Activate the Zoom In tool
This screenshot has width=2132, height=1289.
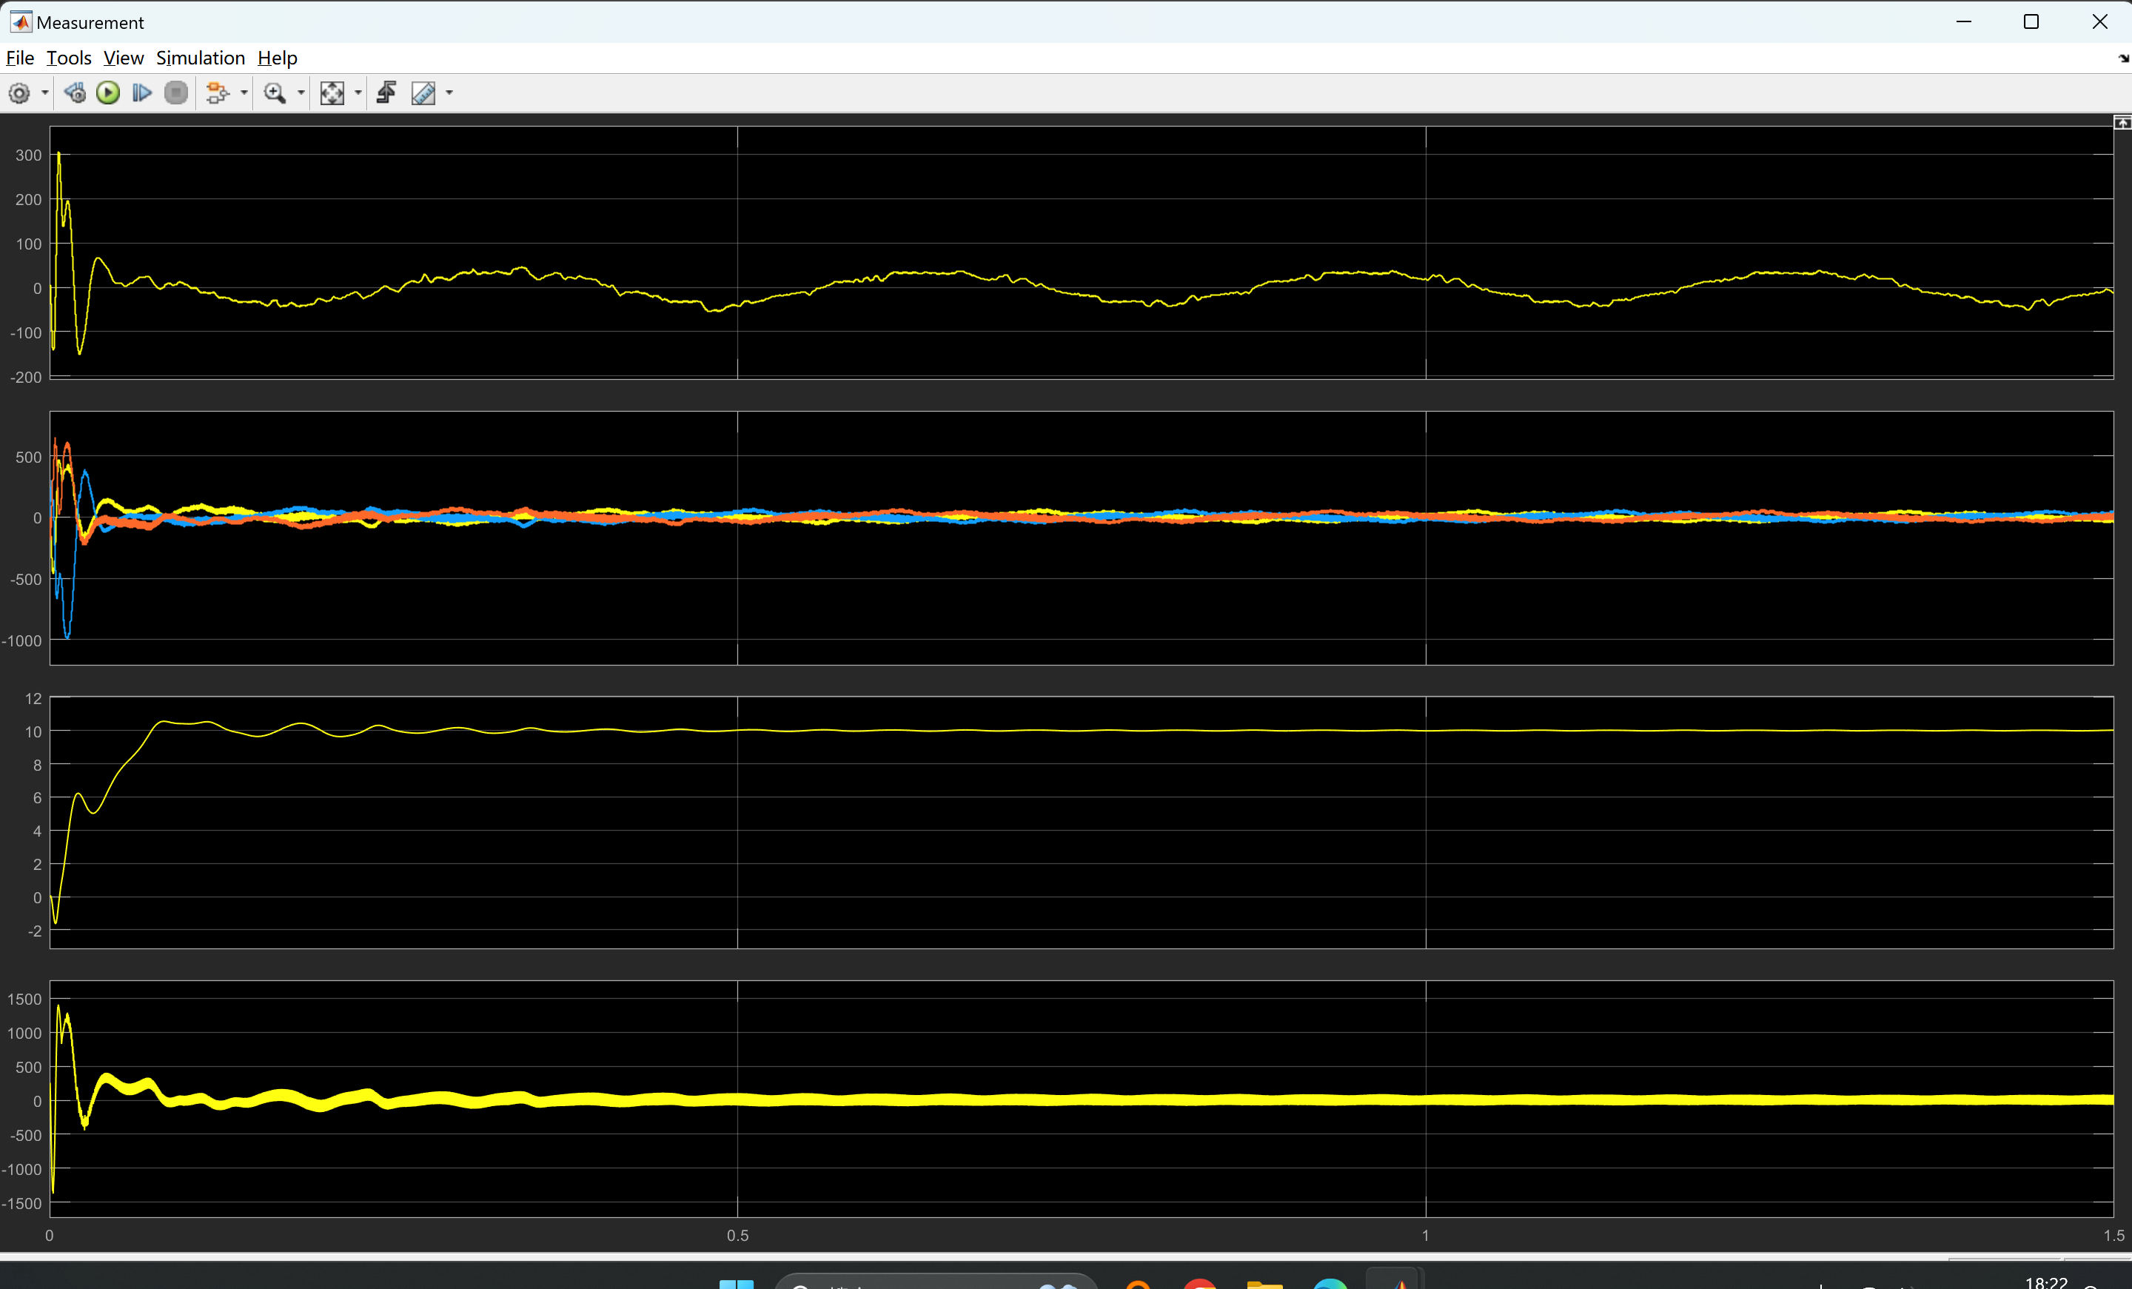click(275, 93)
